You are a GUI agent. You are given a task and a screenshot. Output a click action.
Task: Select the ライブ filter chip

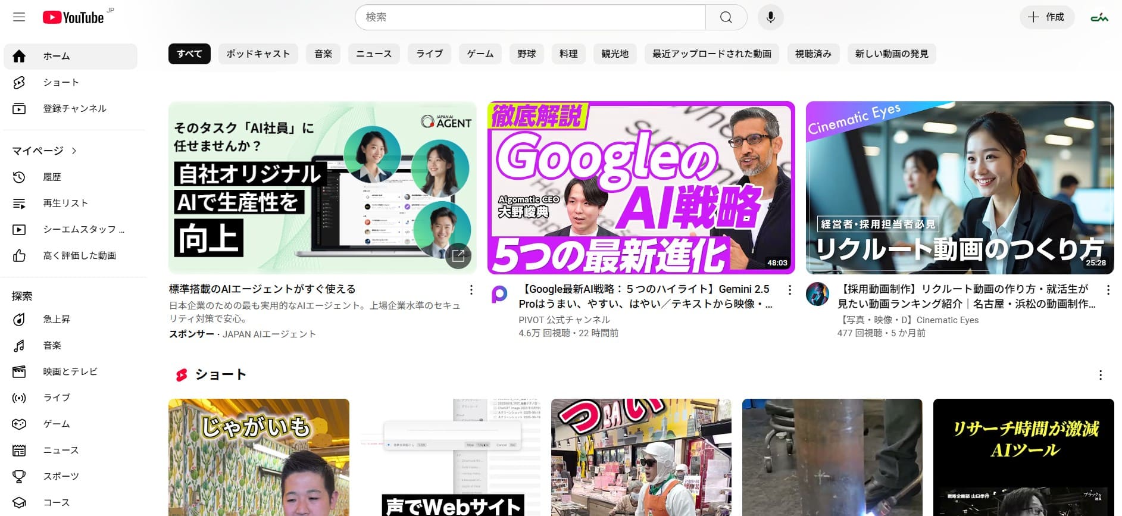point(429,54)
